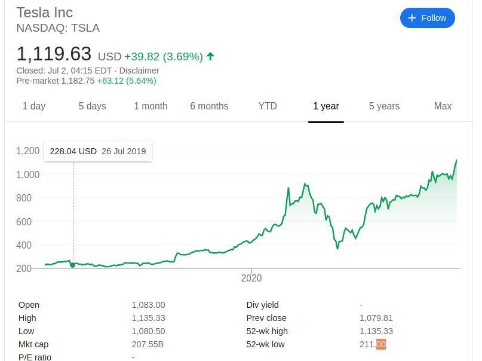The image size is (482, 361).
Task: Click the green up arrow icon
Action: [210, 56]
